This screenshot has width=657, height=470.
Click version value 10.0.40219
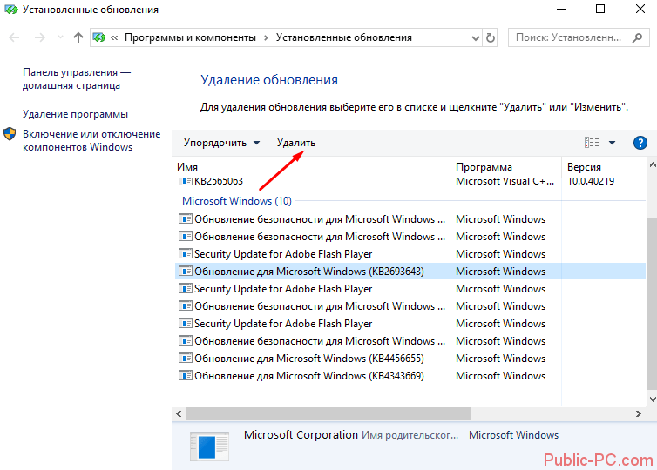(591, 182)
